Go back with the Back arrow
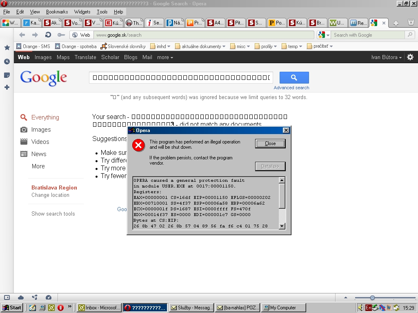 [22, 35]
